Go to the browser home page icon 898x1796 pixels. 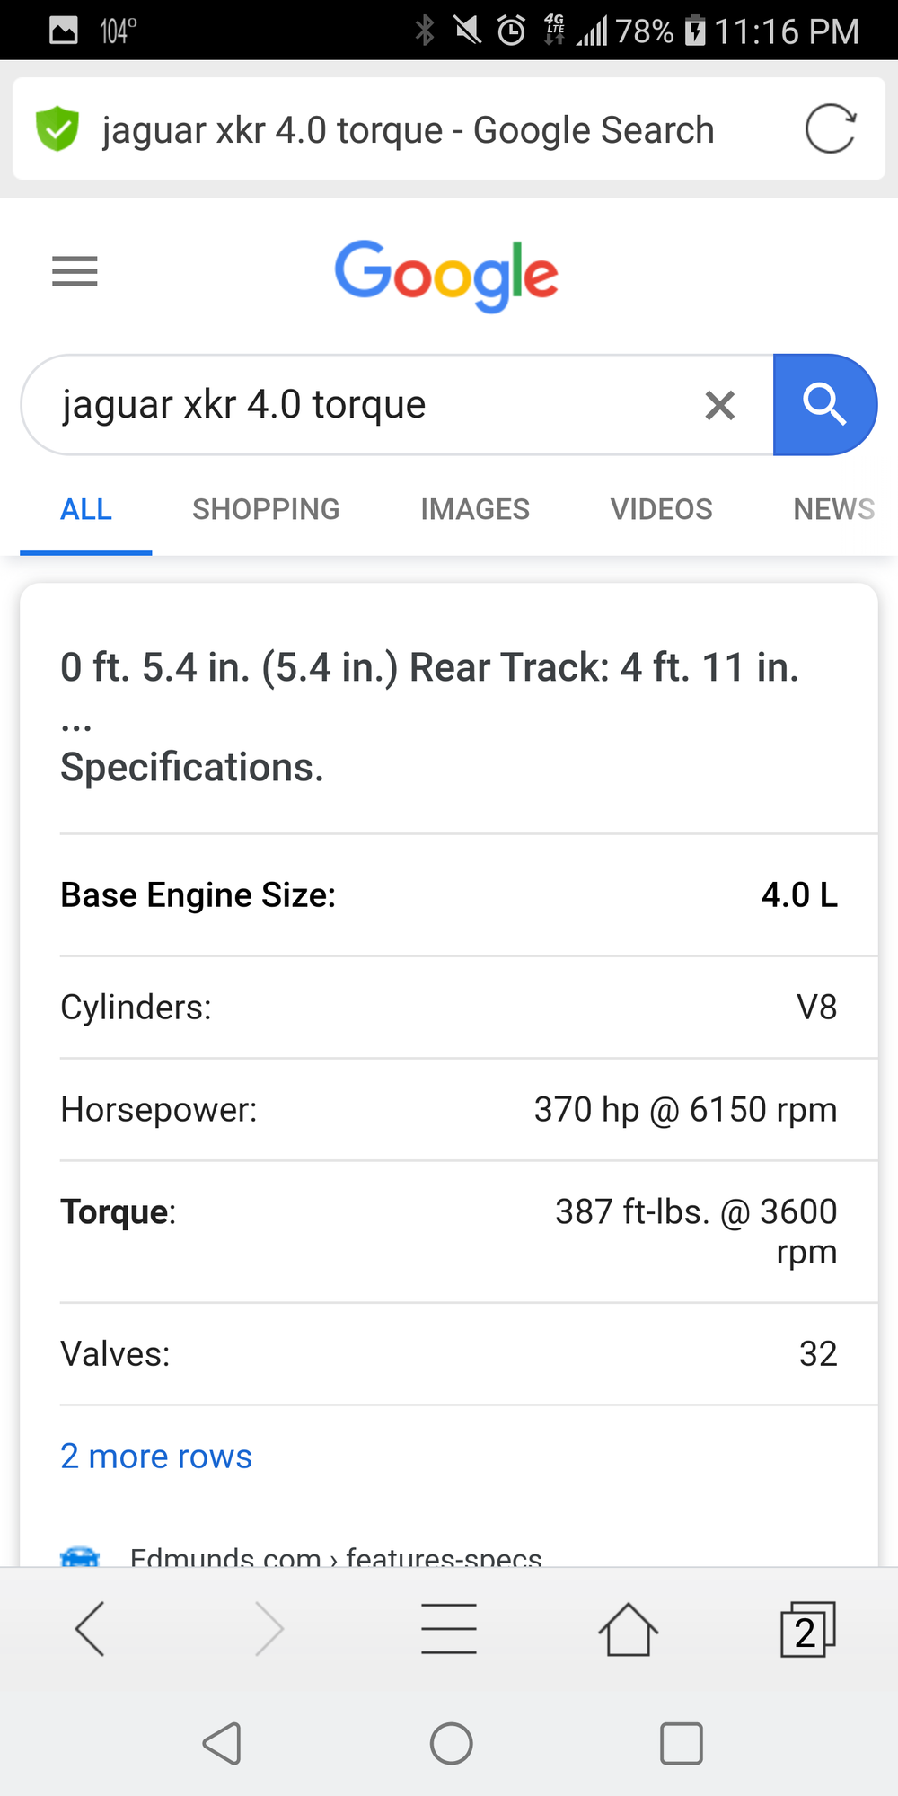pos(629,1629)
